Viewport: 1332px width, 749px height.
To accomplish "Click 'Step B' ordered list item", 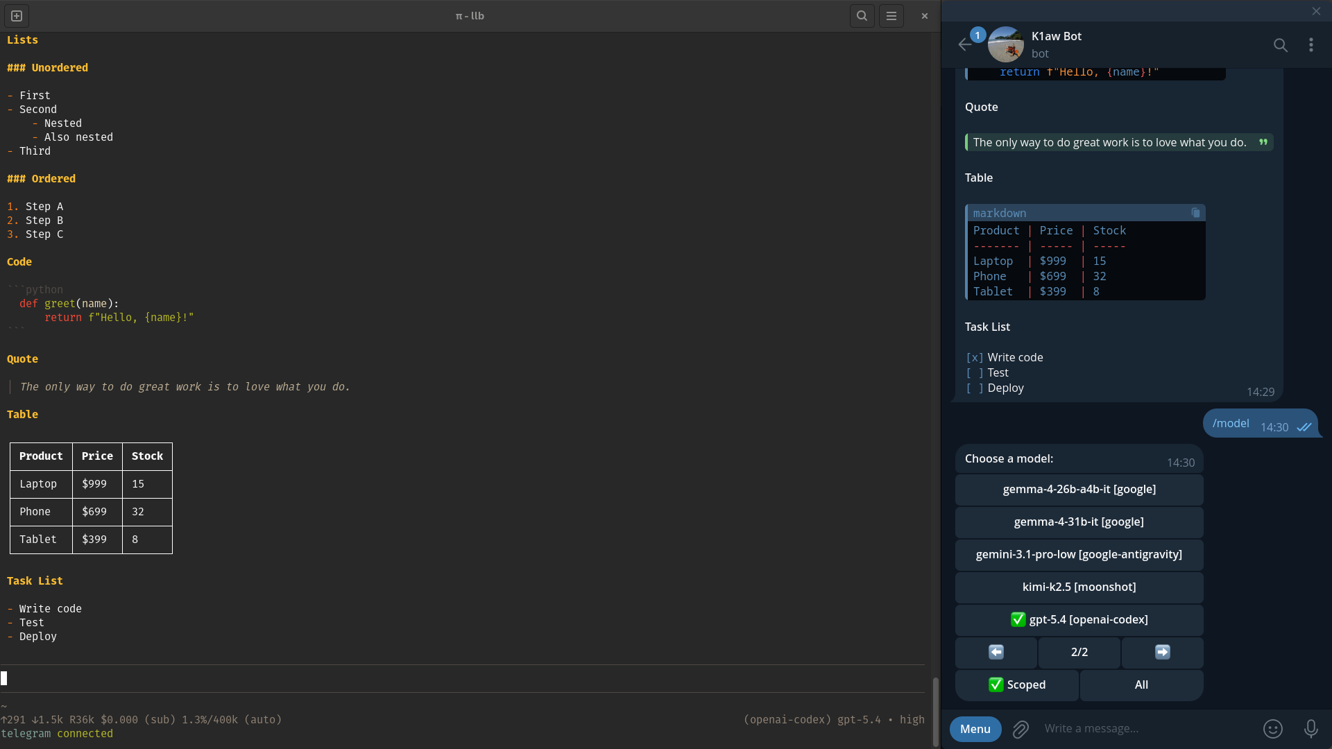I will [x=44, y=221].
